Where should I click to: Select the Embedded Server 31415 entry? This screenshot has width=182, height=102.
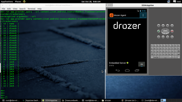coord(119,64)
